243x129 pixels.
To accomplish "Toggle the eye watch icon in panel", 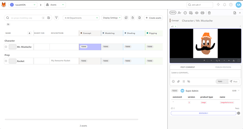I will coord(197,13).
